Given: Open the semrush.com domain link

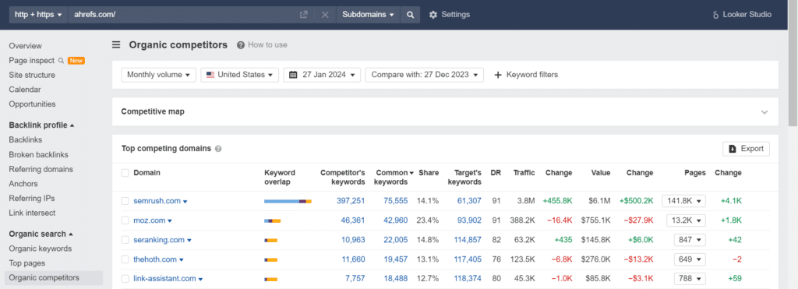Looking at the screenshot, I should click(x=157, y=201).
